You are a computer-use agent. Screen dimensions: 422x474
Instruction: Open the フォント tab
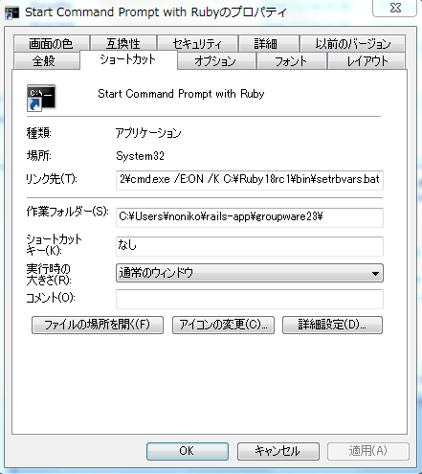tap(292, 60)
